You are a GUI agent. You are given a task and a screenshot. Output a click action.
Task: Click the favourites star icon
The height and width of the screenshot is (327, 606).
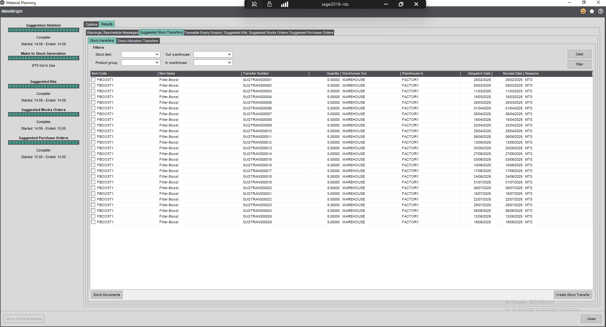tap(592, 11)
